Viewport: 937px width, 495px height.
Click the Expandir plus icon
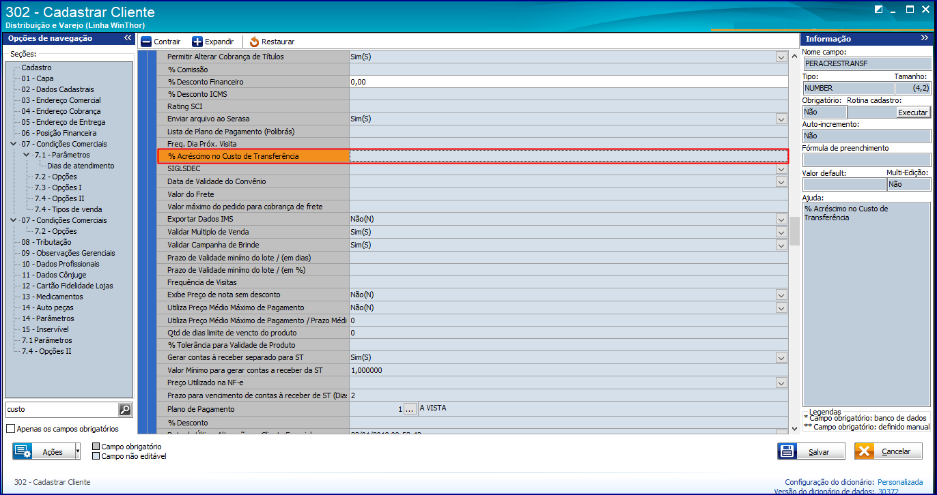pos(197,42)
